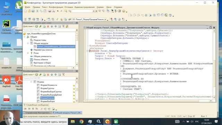
Task: Click the Конфигурация panel search field
Action: [x=49, y=78]
